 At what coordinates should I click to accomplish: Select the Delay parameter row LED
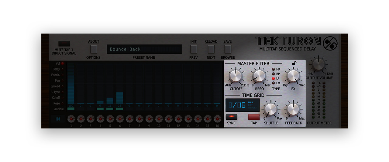pyautogui.click(x=63, y=69)
